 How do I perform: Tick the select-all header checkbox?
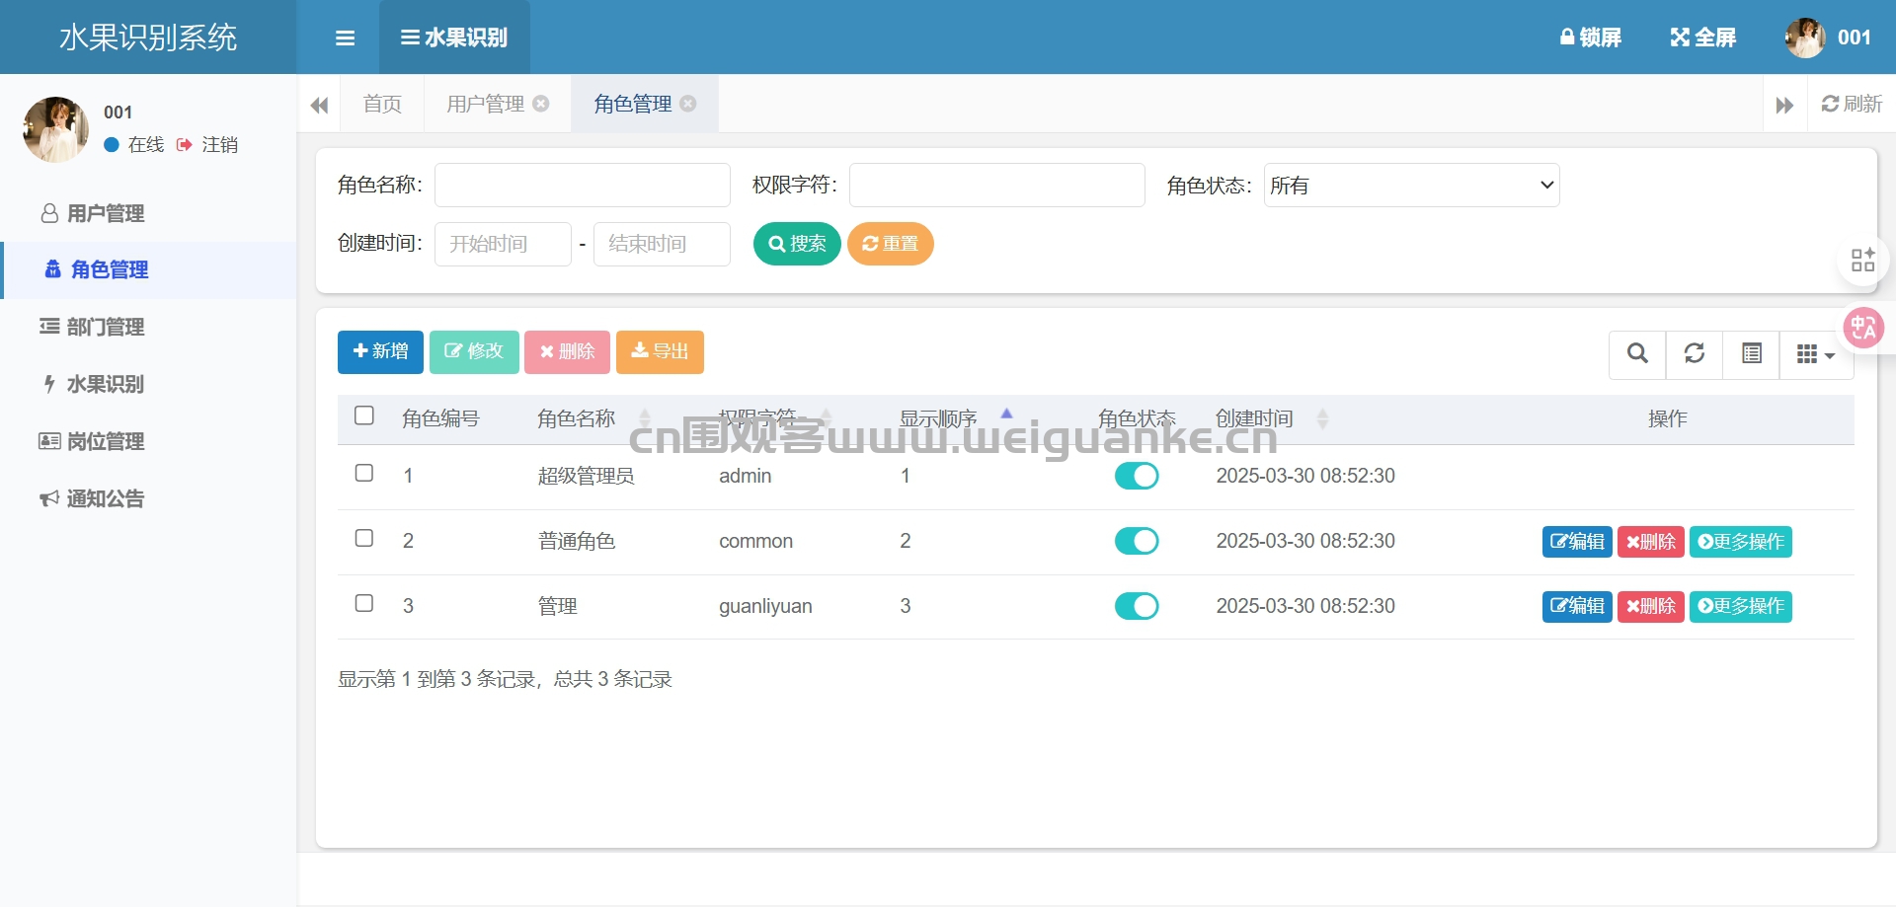point(364,416)
